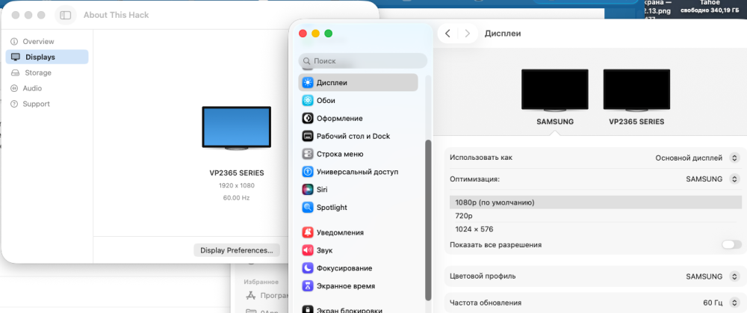Viewport: 747px width, 313px height.
Task: Click the Support question-mark icon
Action: [14, 104]
